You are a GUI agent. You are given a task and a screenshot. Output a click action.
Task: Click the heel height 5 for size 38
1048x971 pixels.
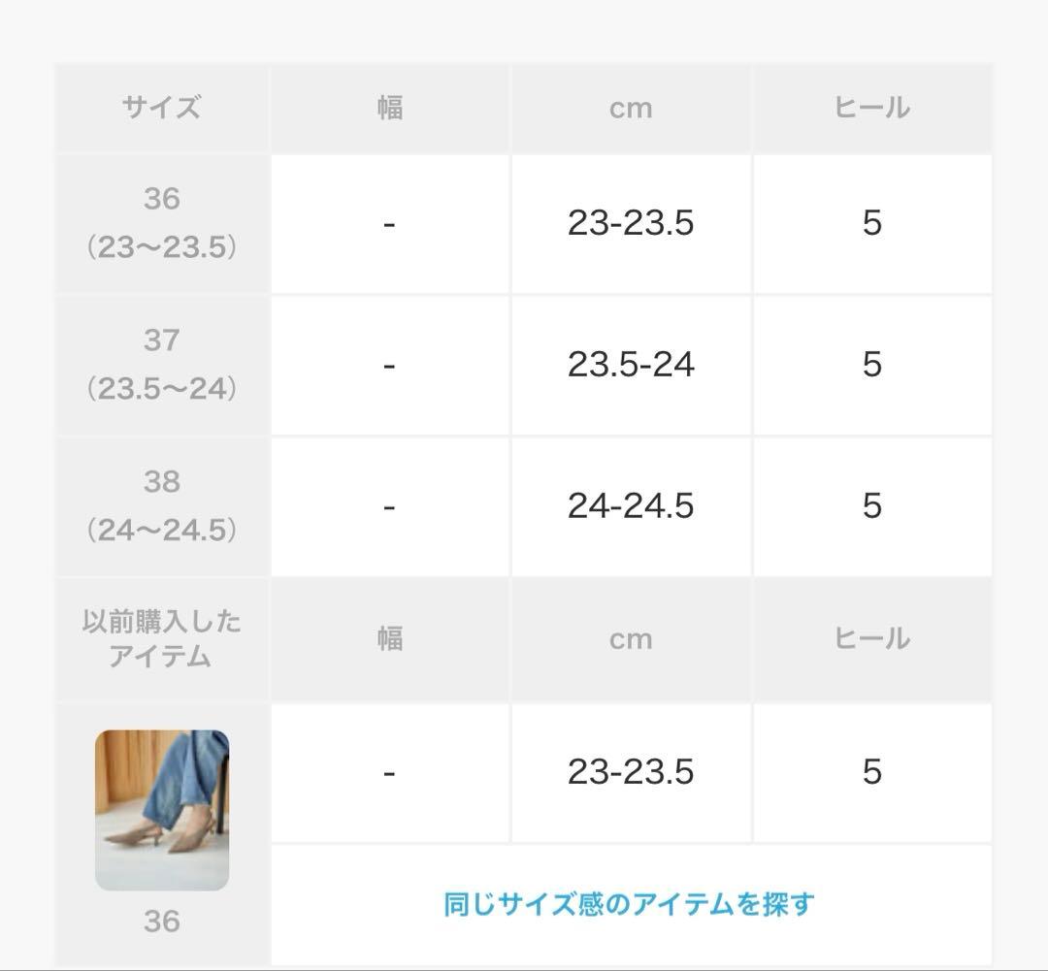[x=871, y=506]
